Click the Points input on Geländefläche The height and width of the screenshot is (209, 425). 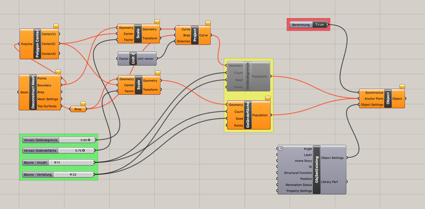tap(239, 126)
